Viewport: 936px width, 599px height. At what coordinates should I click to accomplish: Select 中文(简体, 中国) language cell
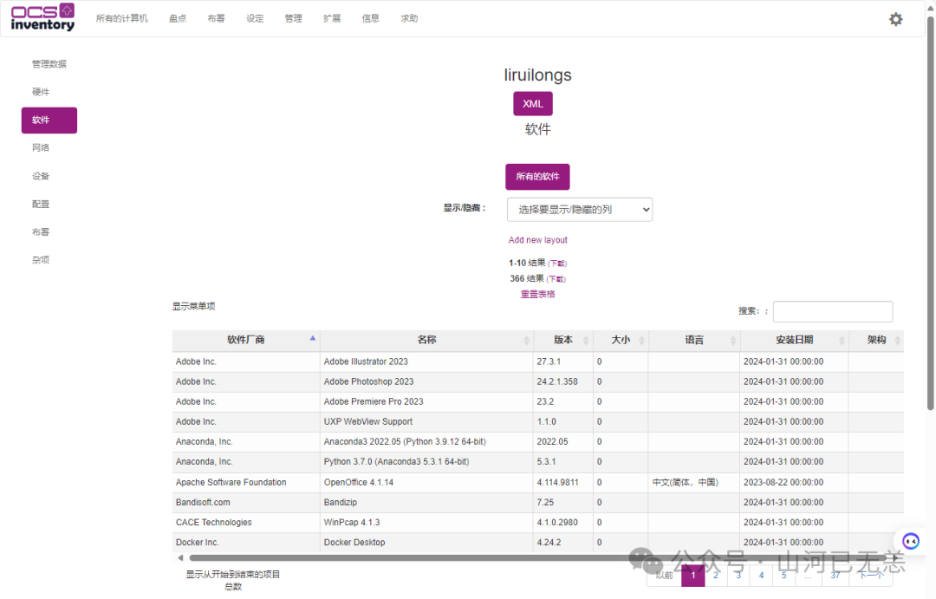point(693,483)
